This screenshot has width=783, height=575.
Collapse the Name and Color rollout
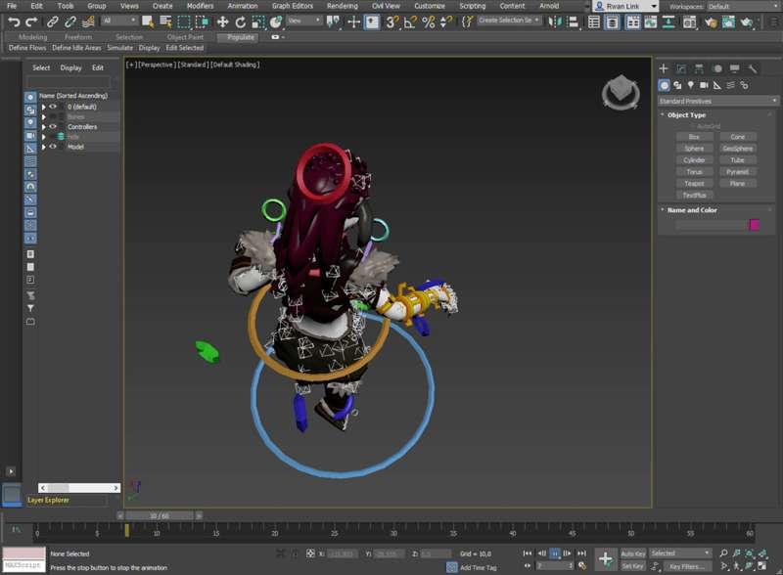[692, 210]
